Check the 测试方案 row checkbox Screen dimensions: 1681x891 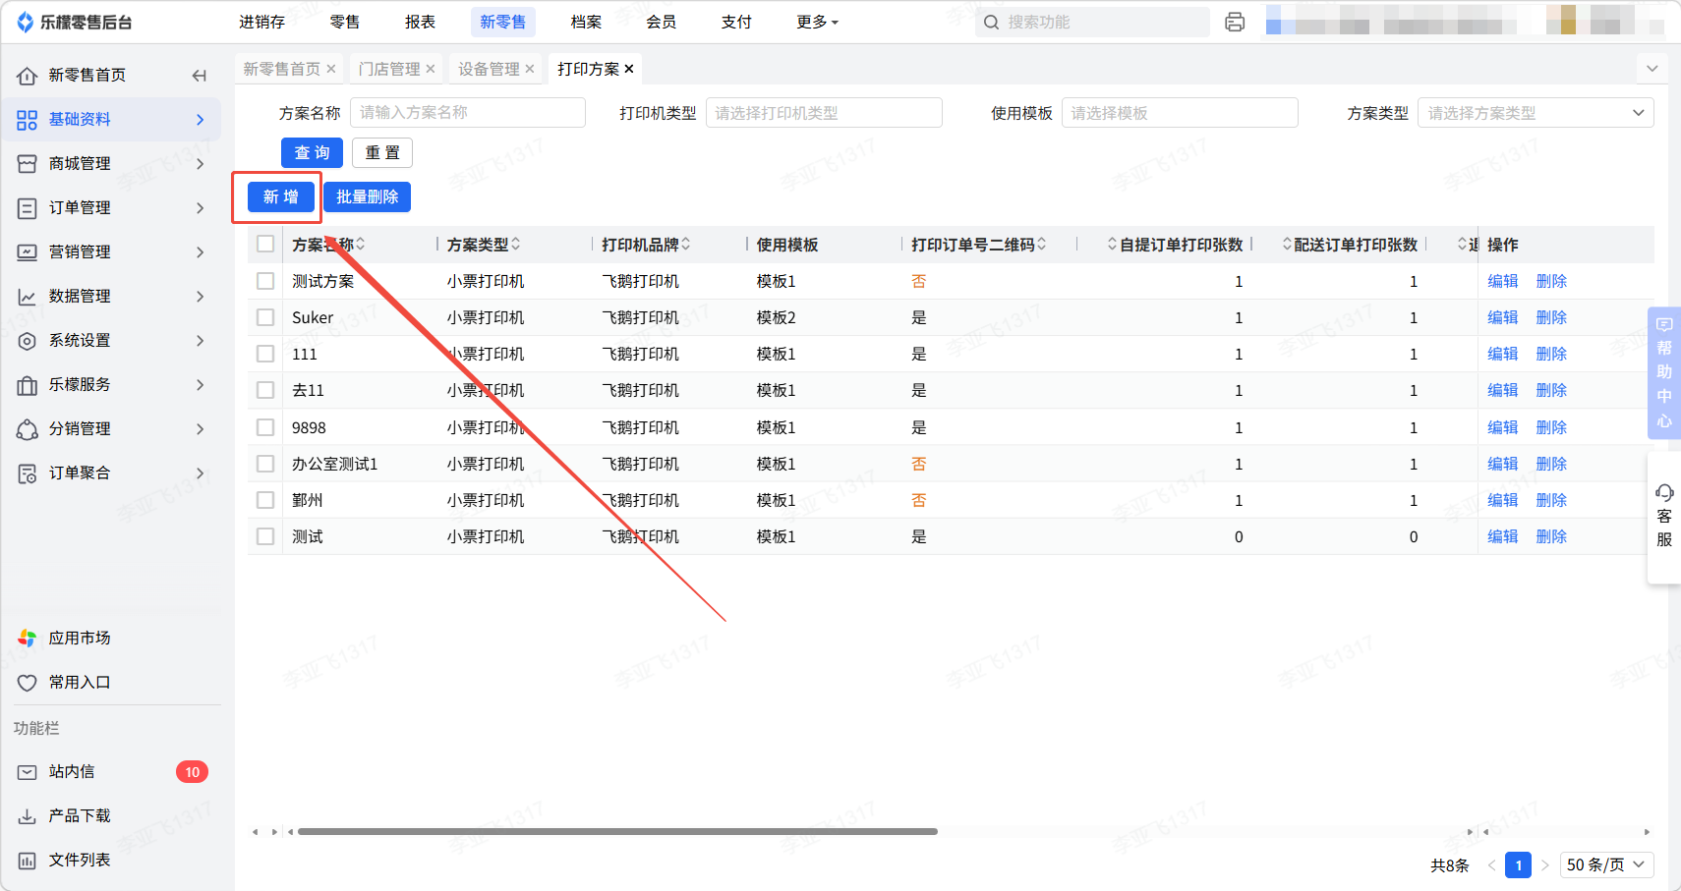click(x=265, y=281)
